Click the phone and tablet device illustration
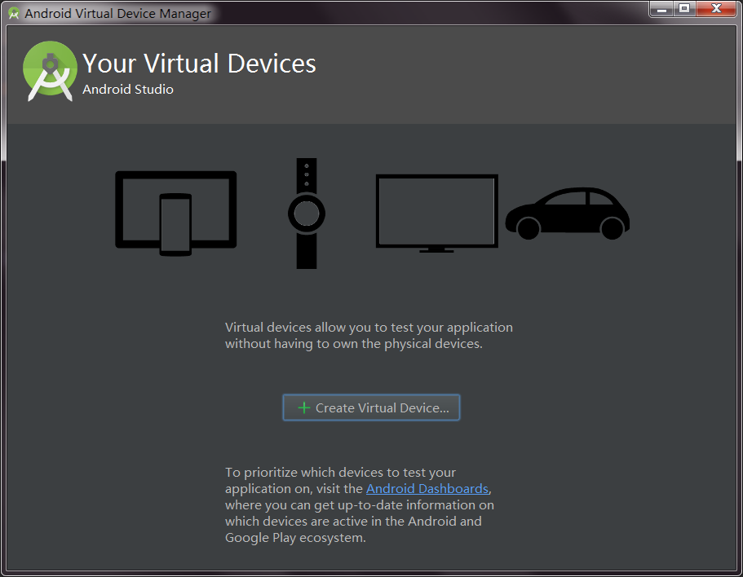The height and width of the screenshot is (577, 743). click(x=176, y=213)
